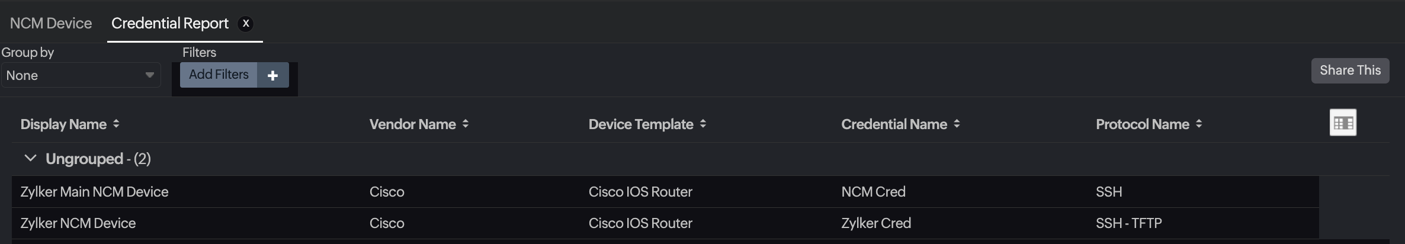
Task: Sort by Credential Name column arrows
Action: pos(957,124)
